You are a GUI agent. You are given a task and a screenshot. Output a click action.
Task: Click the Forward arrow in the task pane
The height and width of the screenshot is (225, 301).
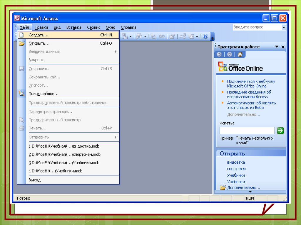(229, 55)
